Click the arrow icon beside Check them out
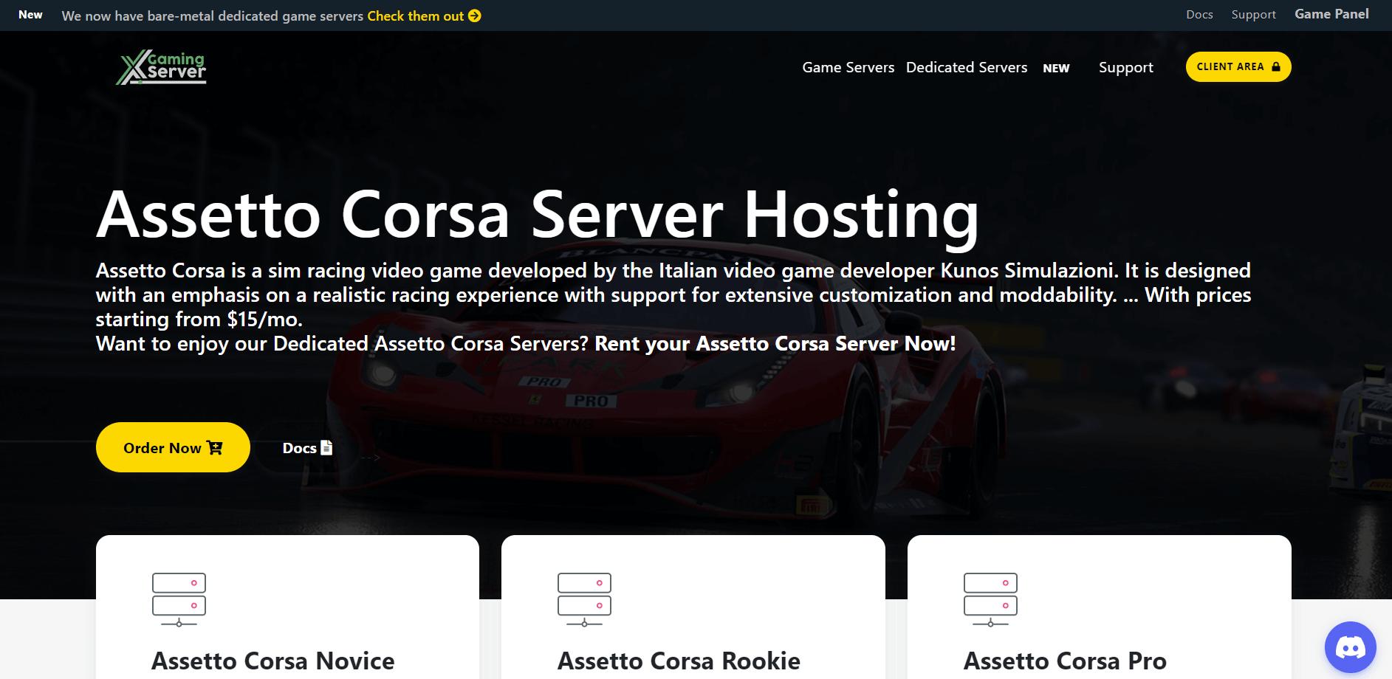Image resolution: width=1392 pixels, height=679 pixels. 475,15
